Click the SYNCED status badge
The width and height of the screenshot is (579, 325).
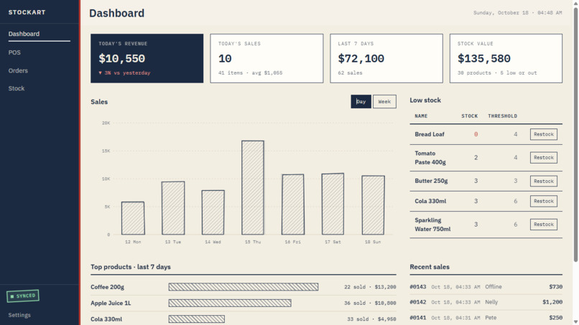pyautogui.click(x=23, y=296)
